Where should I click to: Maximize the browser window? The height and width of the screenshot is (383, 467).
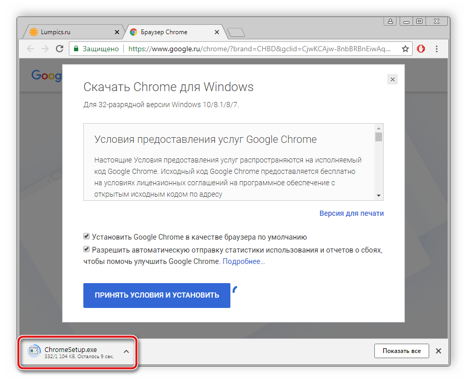419,21
